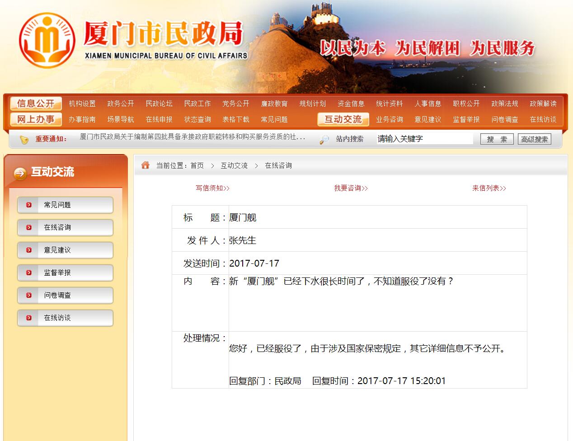Click the magnifier icon next to 站内搜索
This screenshot has width=573, height=441.
(x=324, y=139)
